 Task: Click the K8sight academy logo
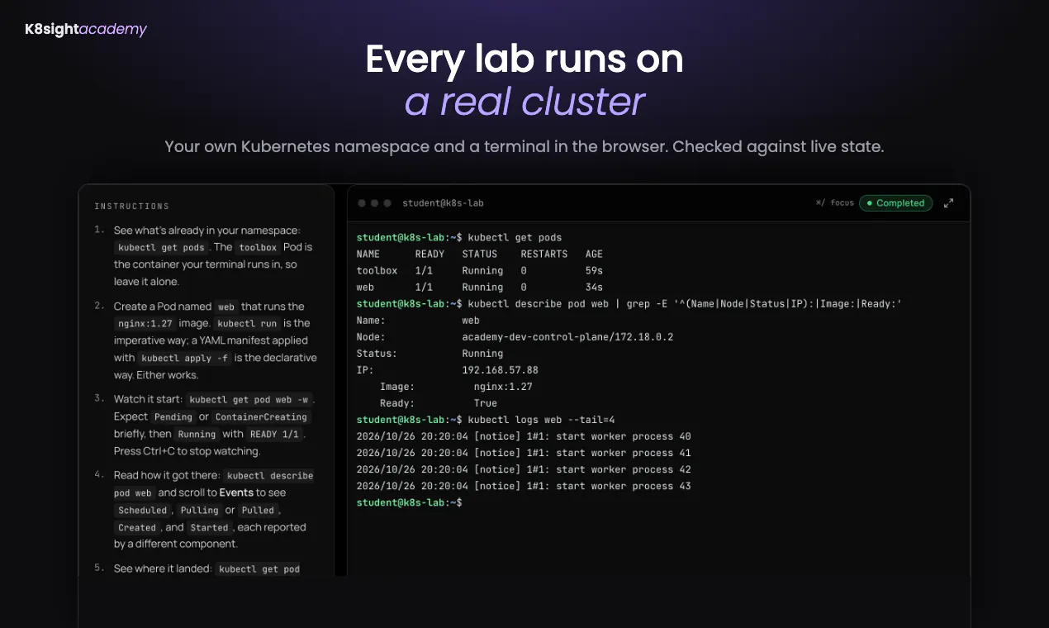coord(86,30)
